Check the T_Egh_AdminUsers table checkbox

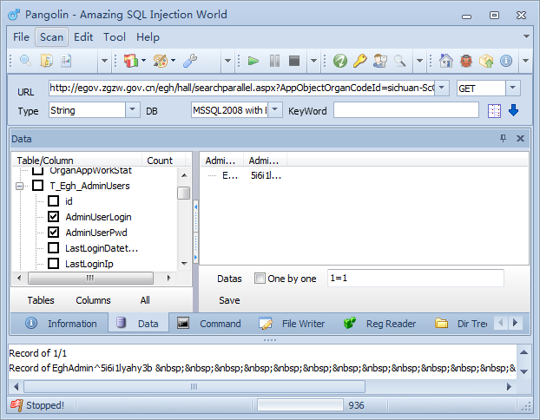coord(38,186)
